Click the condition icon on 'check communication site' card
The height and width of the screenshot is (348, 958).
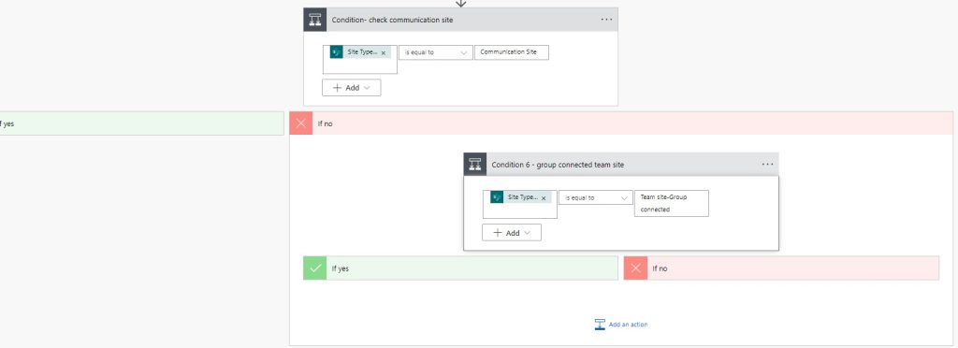[x=315, y=20]
